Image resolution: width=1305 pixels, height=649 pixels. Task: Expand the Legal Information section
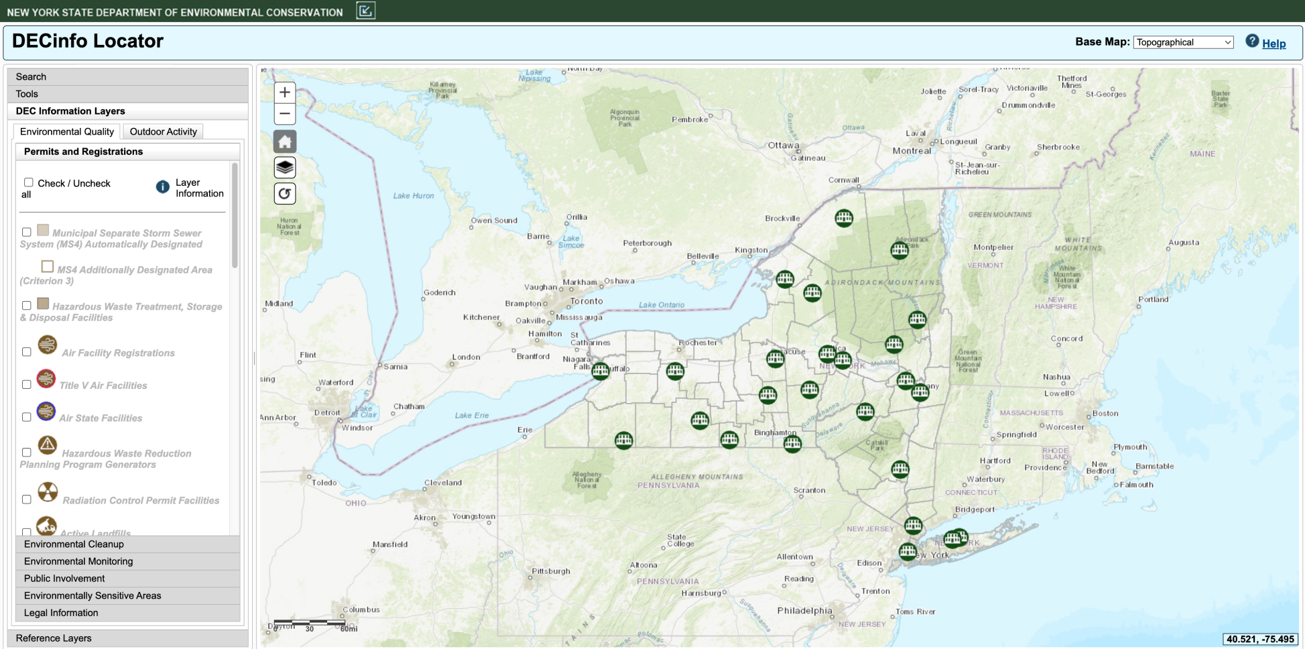[x=127, y=613]
